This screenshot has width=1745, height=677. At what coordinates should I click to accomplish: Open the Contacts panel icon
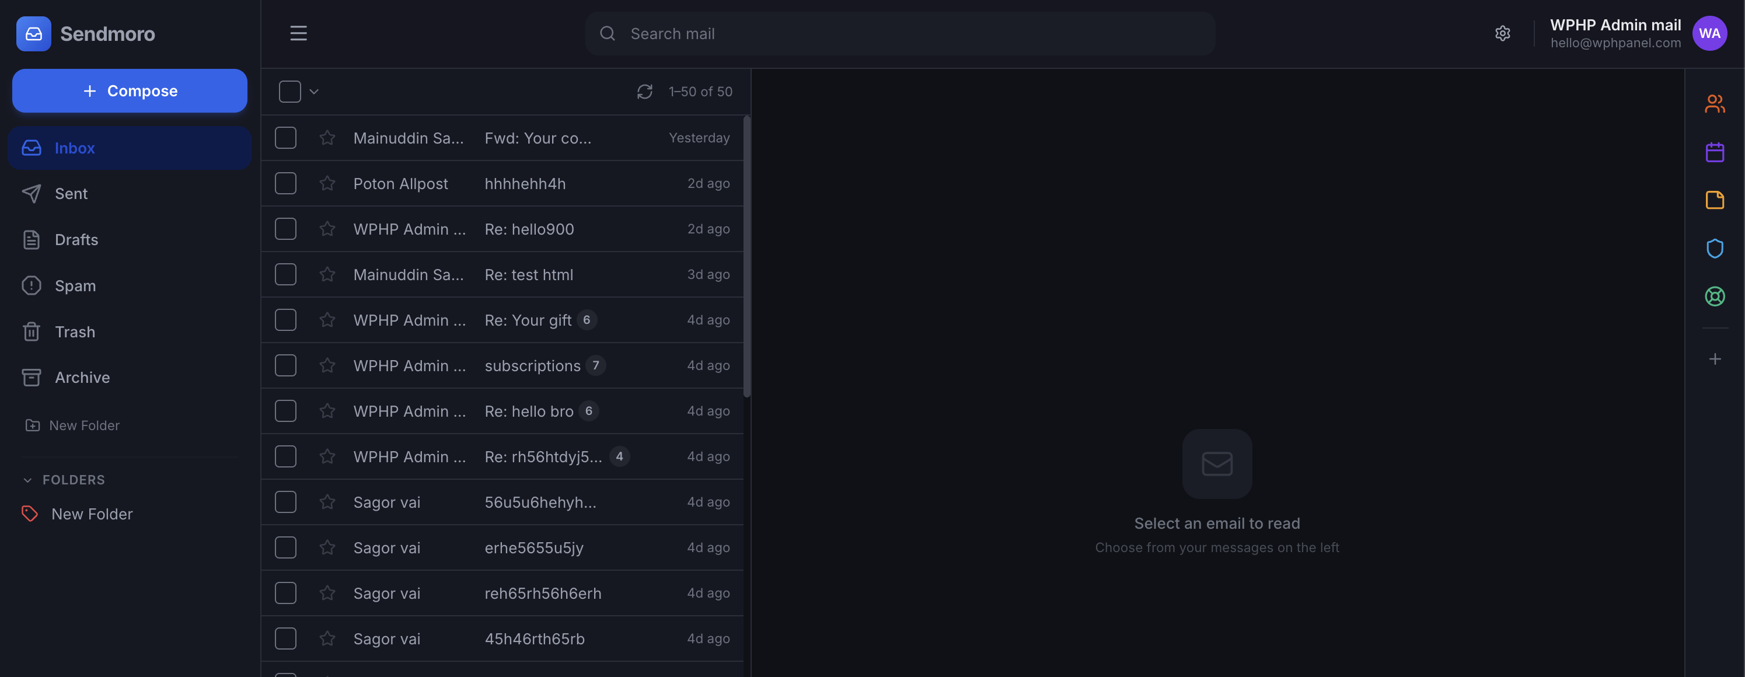click(x=1715, y=104)
